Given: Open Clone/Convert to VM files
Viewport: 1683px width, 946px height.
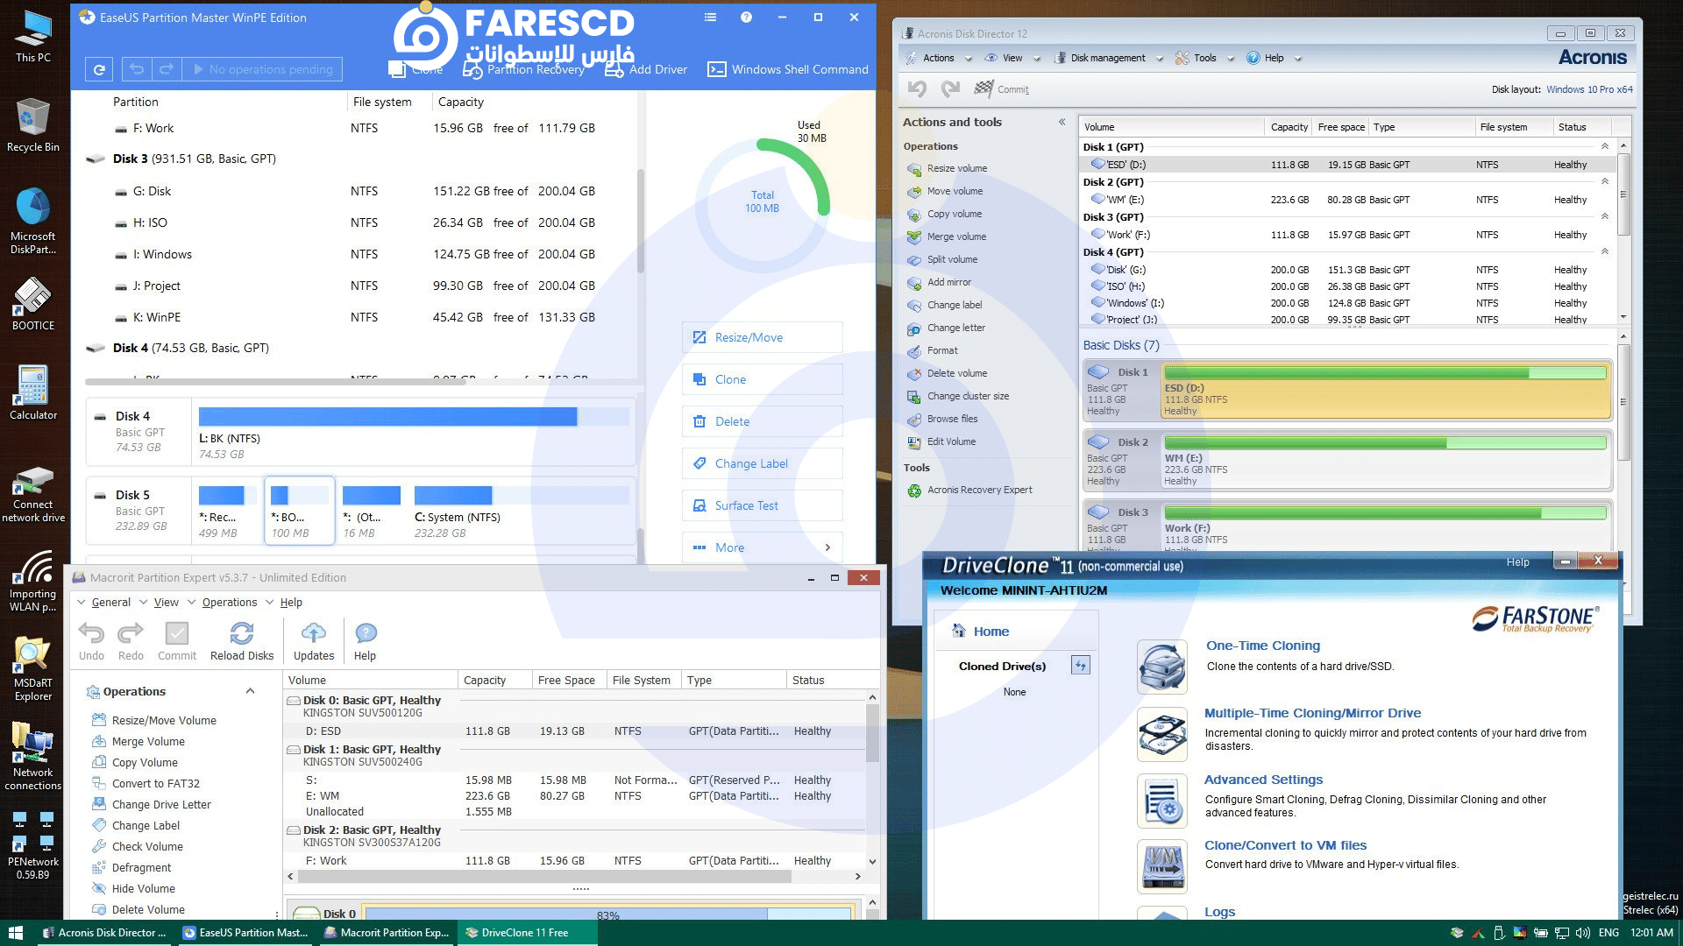Looking at the screenshot, I should (x=1285, y=845).
